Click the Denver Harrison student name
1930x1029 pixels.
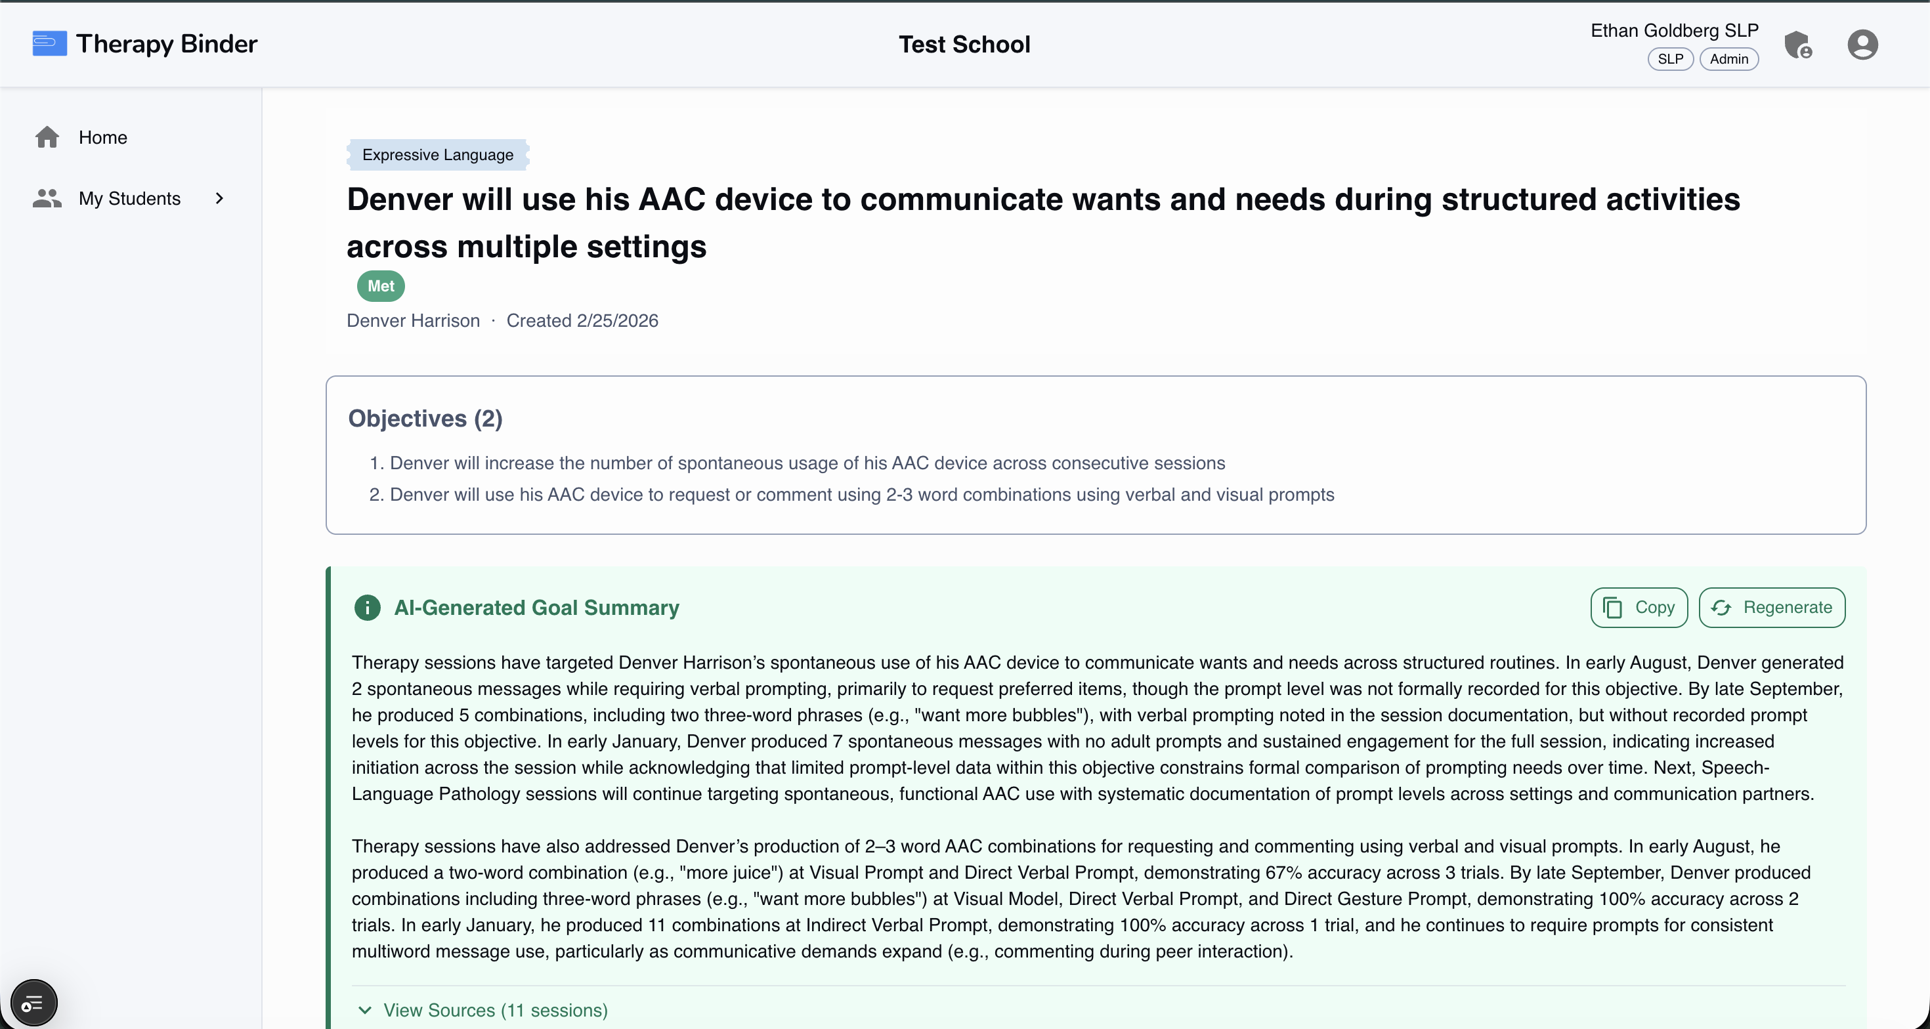click(413, 320)
